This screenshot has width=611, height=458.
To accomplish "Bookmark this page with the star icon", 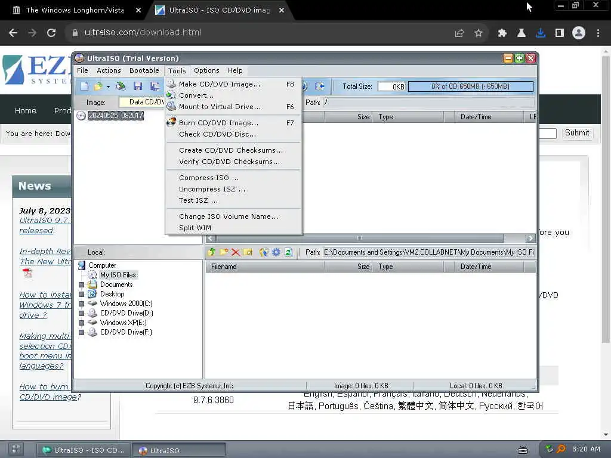I will (x=478, y=33).
